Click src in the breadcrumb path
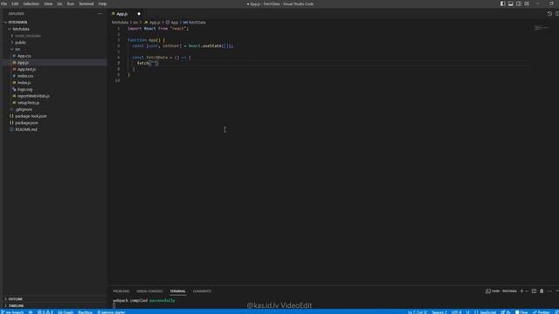Screen dimensions: 559x314 [x=135, y=23]
